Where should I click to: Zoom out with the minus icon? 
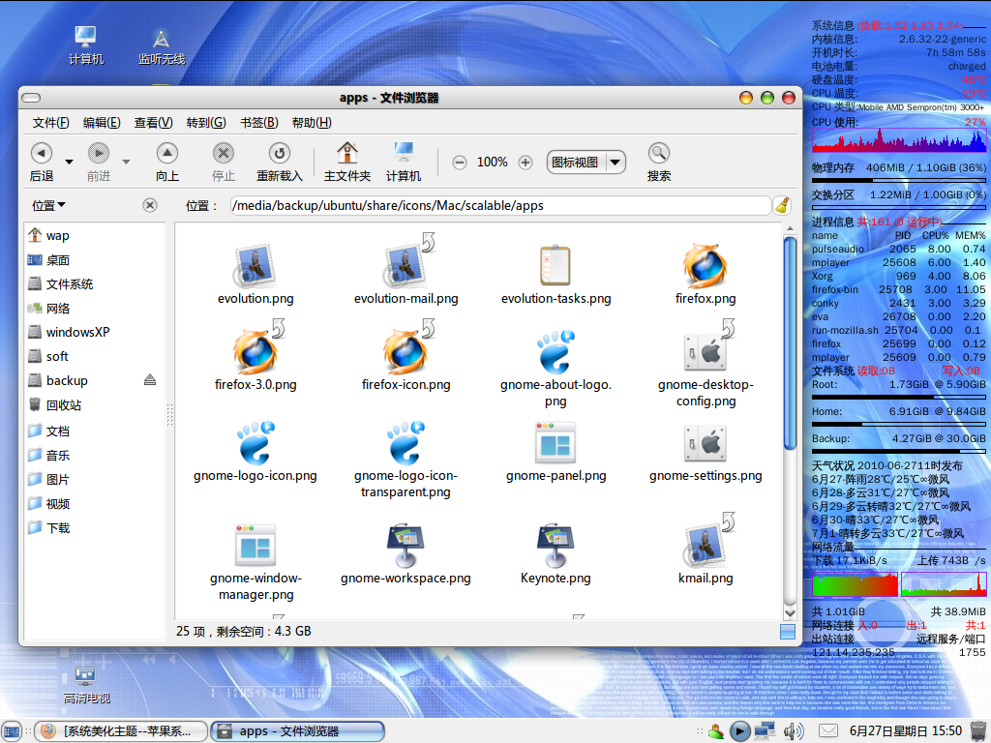coord(460,163)
